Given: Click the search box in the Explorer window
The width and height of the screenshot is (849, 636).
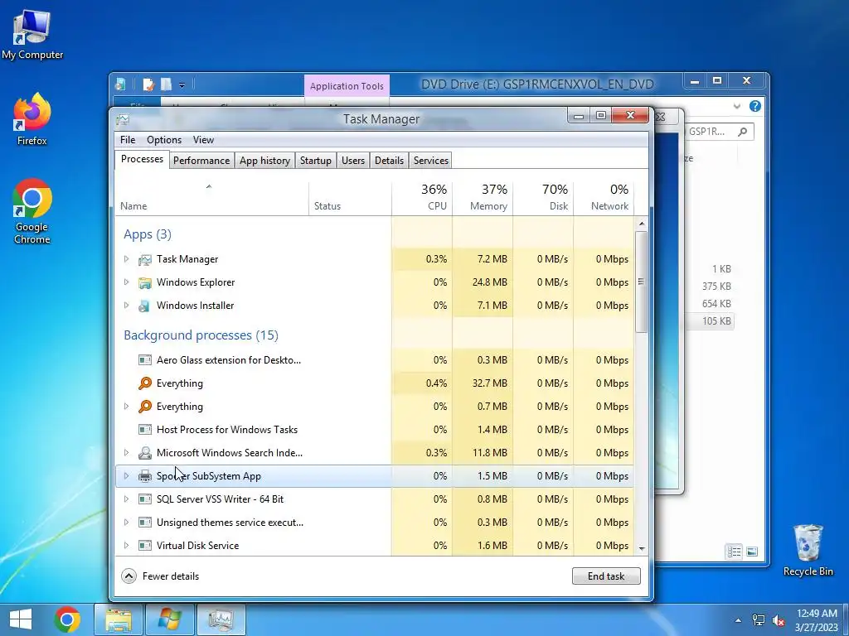Looking at the screenshot, I should tap(720, 132).
